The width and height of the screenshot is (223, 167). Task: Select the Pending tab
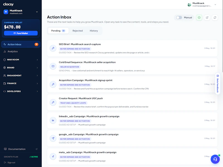[x=58, y=31]
